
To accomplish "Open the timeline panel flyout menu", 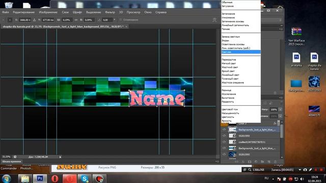I will click(x=217, y=161).
